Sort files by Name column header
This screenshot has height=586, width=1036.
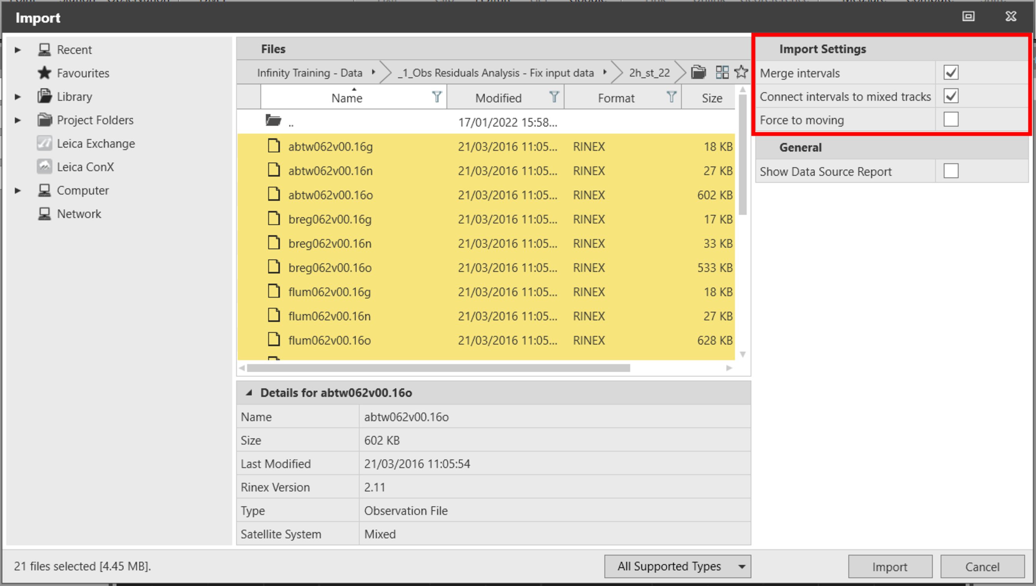pos(347,98)
